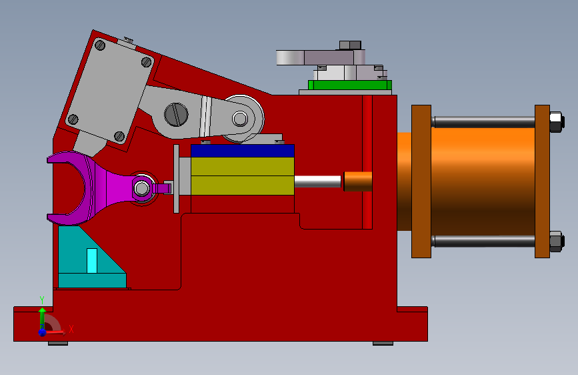Select gray vertical plate left of yellow block
The width and height of the screenshot is (578, 375).
coord(176,179)
